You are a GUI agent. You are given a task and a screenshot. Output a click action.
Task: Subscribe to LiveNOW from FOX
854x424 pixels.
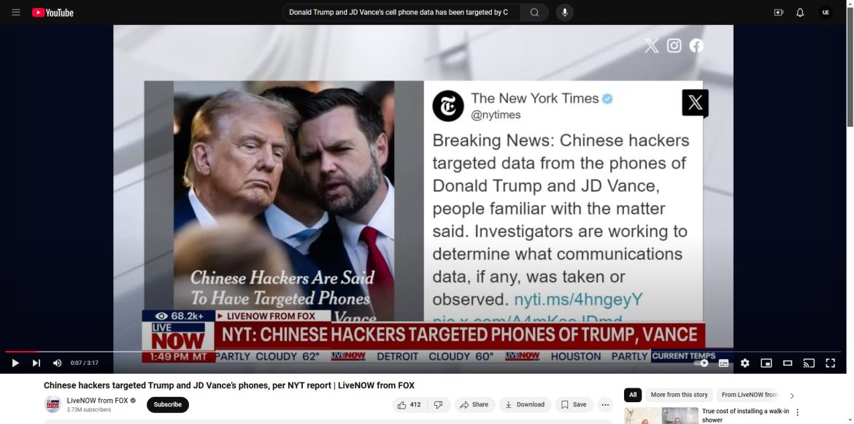pos(168,405)
